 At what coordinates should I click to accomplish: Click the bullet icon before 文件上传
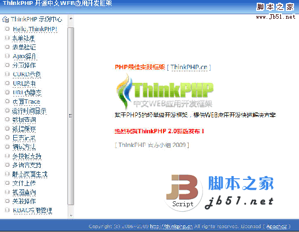pos(7,183)
